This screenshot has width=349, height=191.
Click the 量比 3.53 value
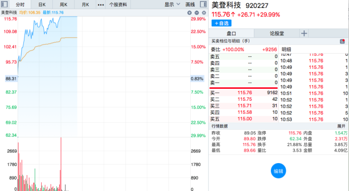297,151
